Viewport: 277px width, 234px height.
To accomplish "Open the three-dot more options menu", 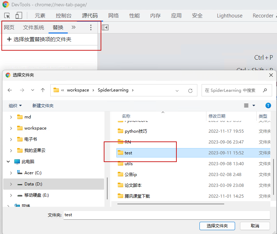I will click(91, 27).
